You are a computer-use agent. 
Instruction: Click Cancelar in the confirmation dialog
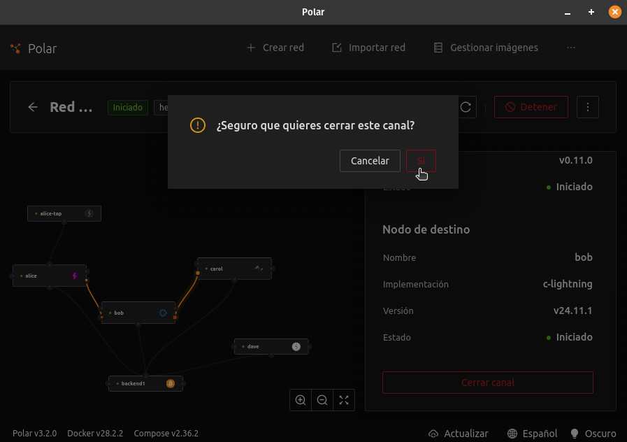(370, 161)
